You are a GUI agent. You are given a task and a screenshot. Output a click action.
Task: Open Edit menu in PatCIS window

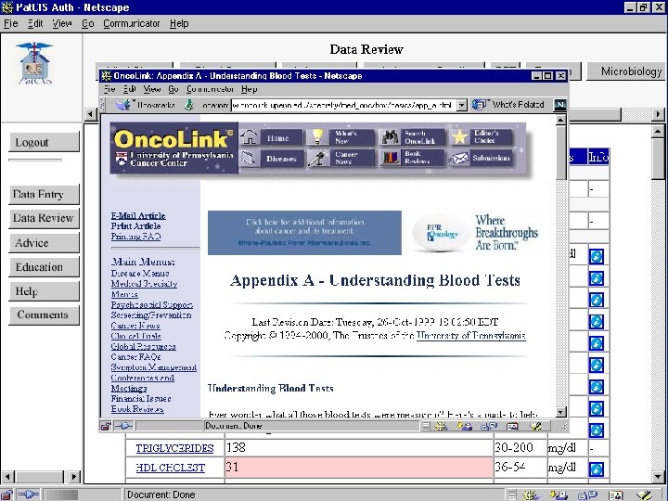(x=35, y=24)
